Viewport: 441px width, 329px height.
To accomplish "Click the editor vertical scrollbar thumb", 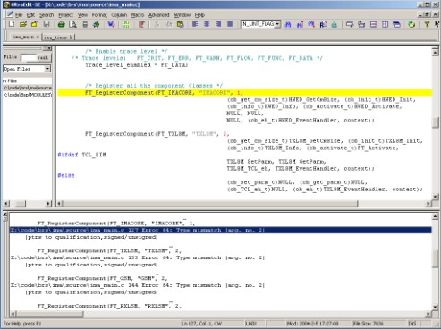I will [436, 122].
